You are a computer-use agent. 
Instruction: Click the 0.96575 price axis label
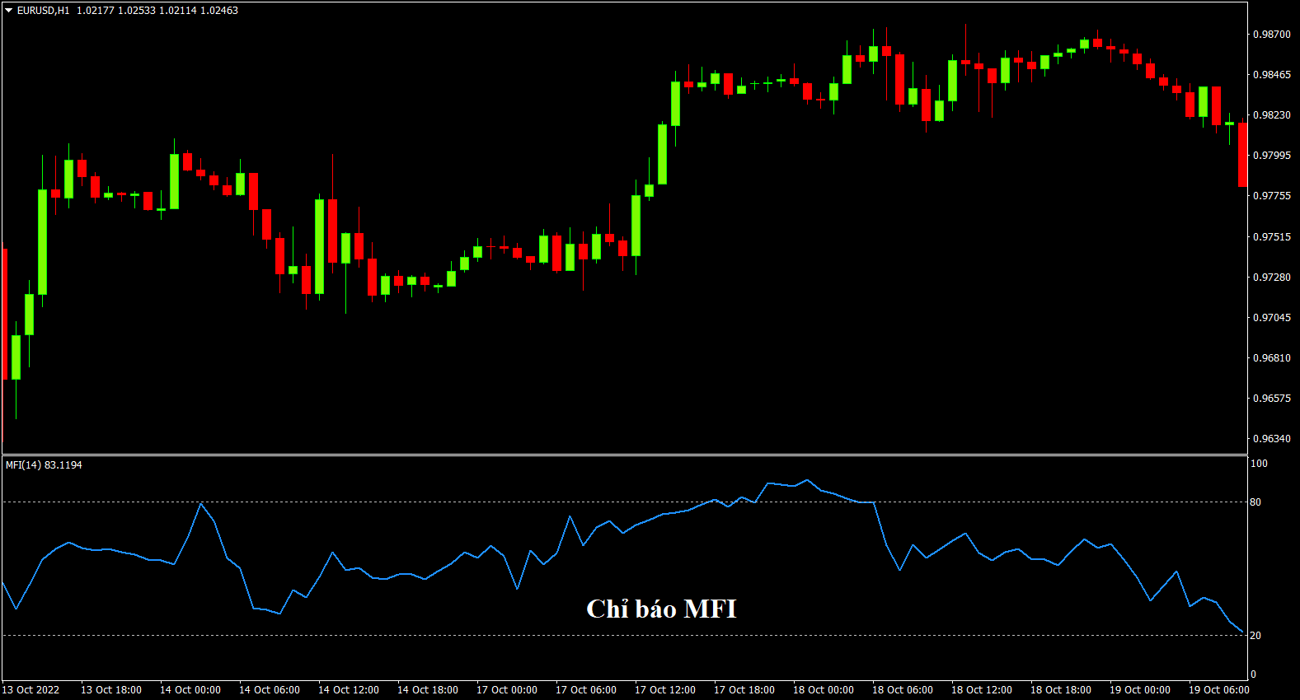pyautogui.click(x=1272, y=399)
